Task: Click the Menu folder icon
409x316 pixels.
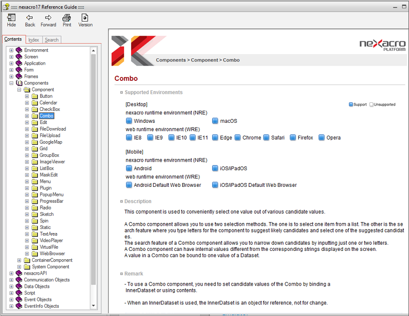Action: (x=35, y=182)
